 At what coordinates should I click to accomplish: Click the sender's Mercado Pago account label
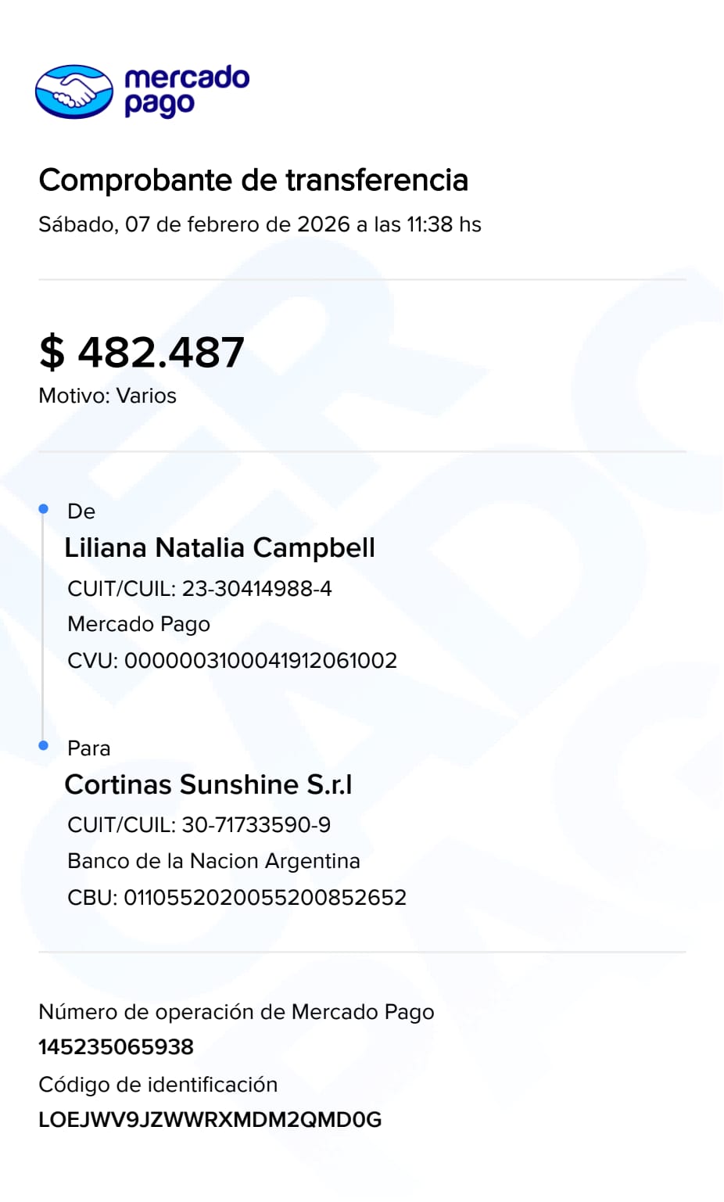tap(138, 624)
